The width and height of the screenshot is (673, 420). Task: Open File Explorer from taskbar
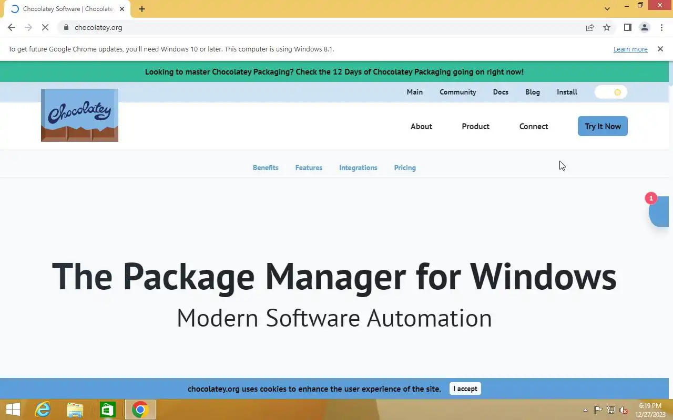coord(75,409)
